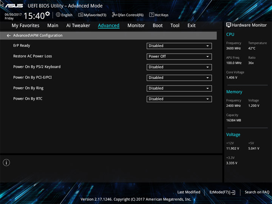Click the CPU heading in Hardware Monitor

230,34
